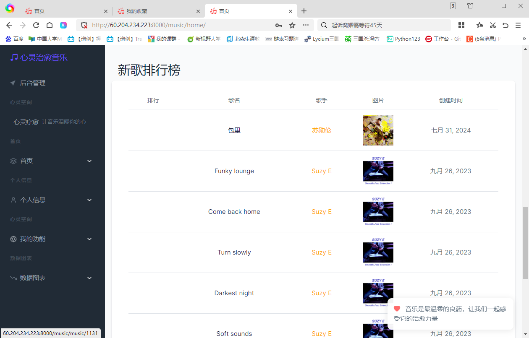
Task: Open the AI assistant icon in toolbar
Action: (63, 25)
